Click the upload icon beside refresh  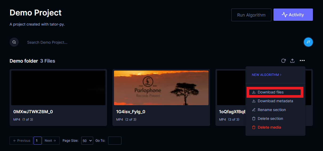point(292,61)
